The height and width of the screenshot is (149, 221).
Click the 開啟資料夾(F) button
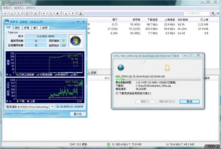[x=167, y=102]
